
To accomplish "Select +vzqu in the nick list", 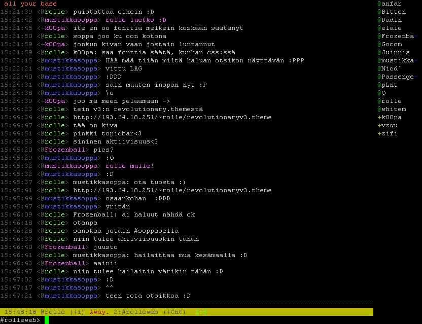I will [388, 125].
